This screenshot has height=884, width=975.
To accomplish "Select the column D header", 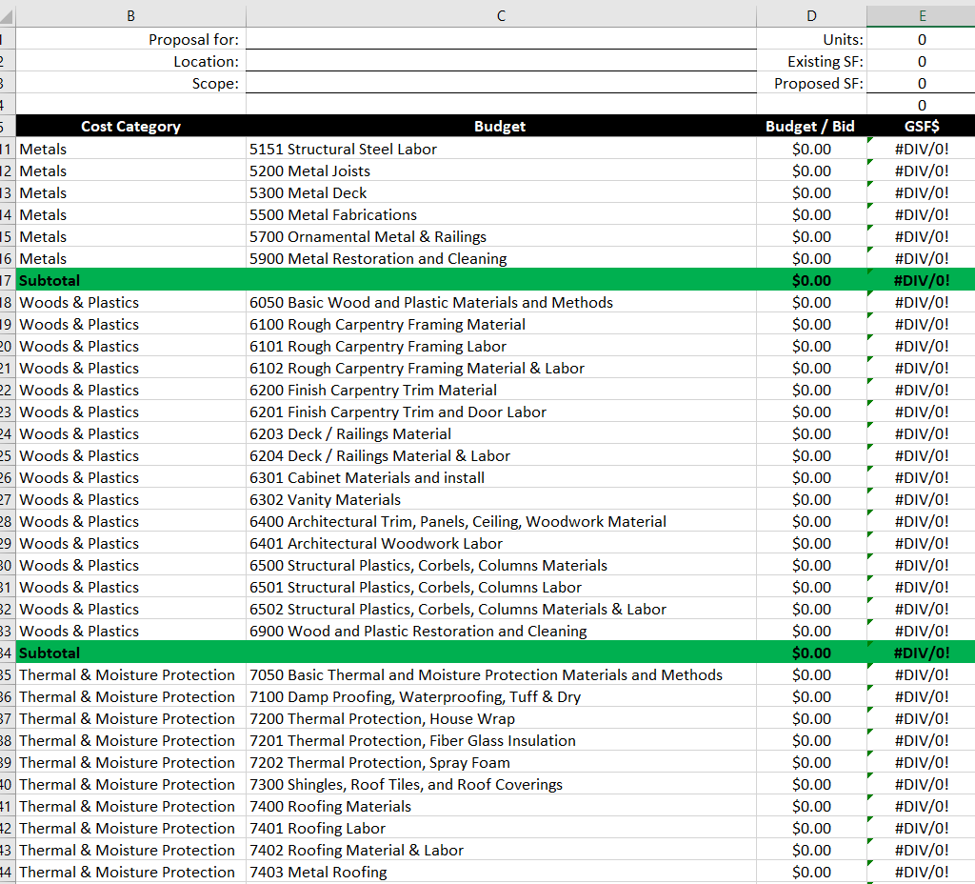I will point(811,13).
